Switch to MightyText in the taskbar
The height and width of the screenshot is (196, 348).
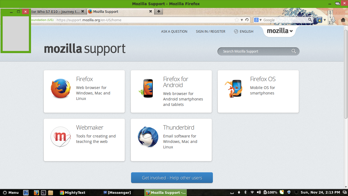(x=73, y=192)
